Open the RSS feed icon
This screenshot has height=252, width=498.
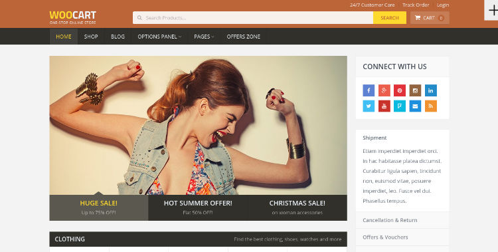point(431,106)
